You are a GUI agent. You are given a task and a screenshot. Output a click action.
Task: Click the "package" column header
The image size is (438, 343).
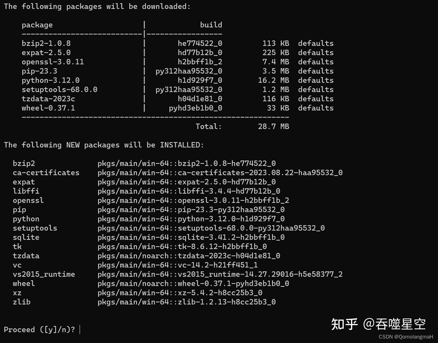37,25
